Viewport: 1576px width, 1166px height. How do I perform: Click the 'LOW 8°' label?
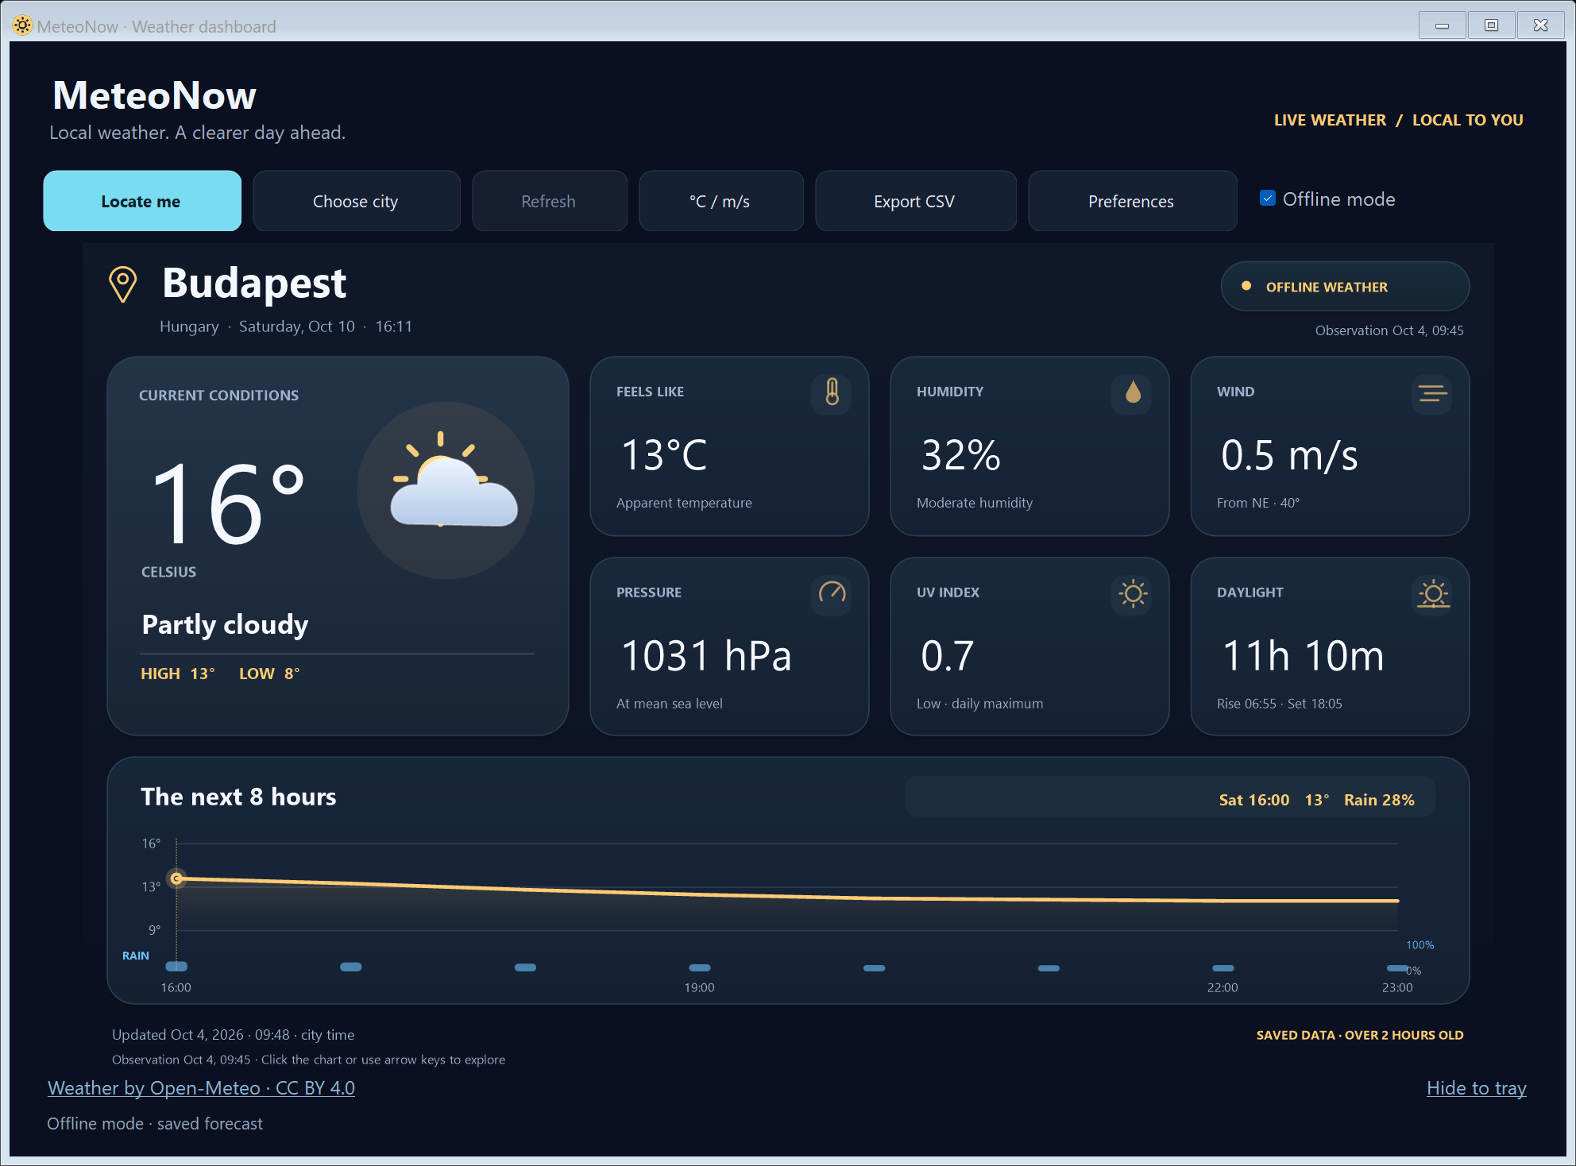pyautogui.click(x=269, y=674)
